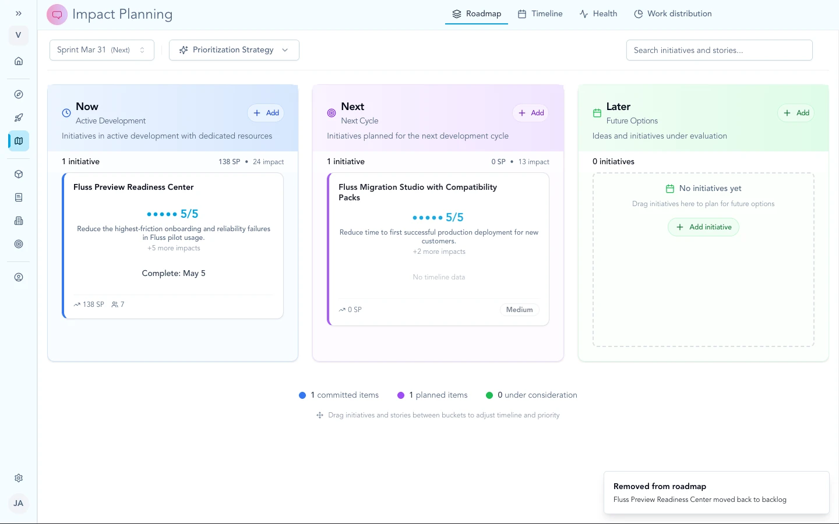Image resolution: width=839 pixels, height=524 pixels.
Task: Expand the sidebar with double-chevron icon
Action: click(x=19, y=13)
